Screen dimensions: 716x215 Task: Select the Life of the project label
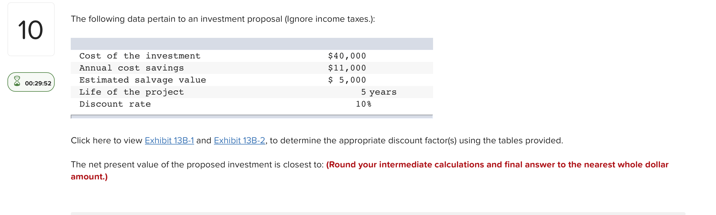[x=132, y=92]
